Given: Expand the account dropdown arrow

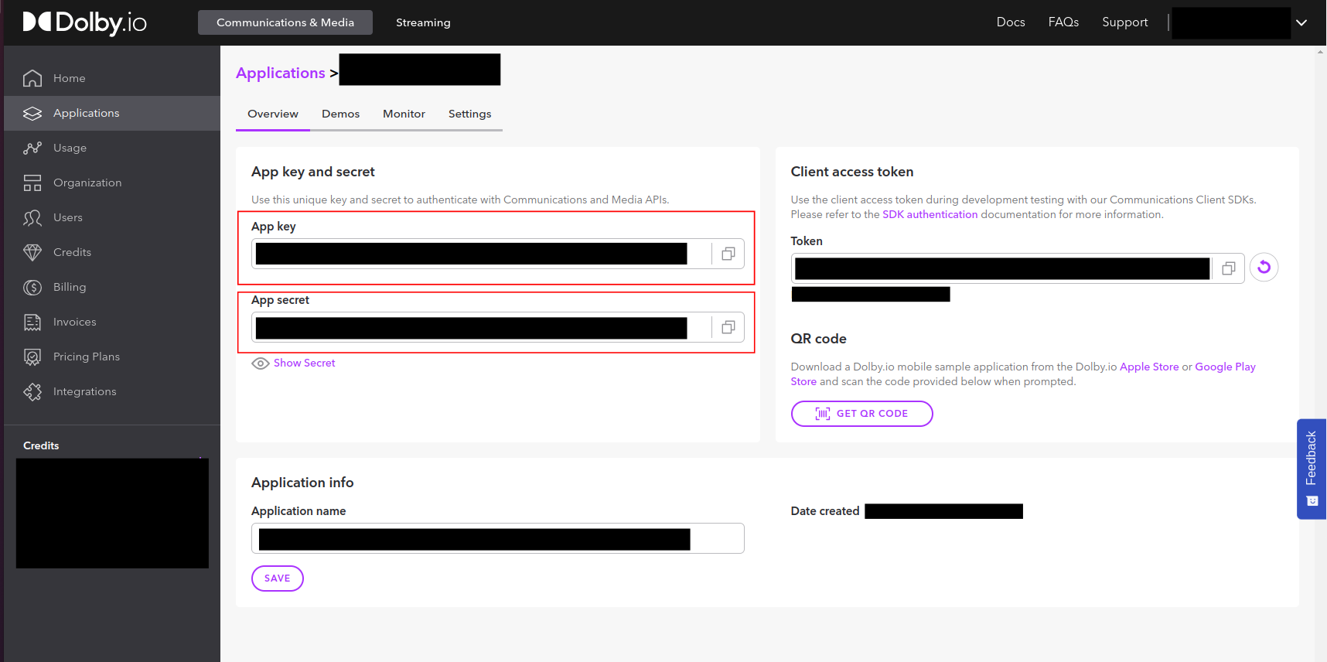Looking at the screenshot, I should [1301, 22].
